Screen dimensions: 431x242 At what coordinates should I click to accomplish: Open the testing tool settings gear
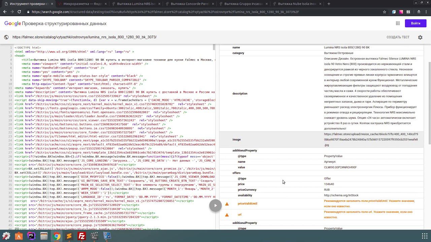coord(420,37)
